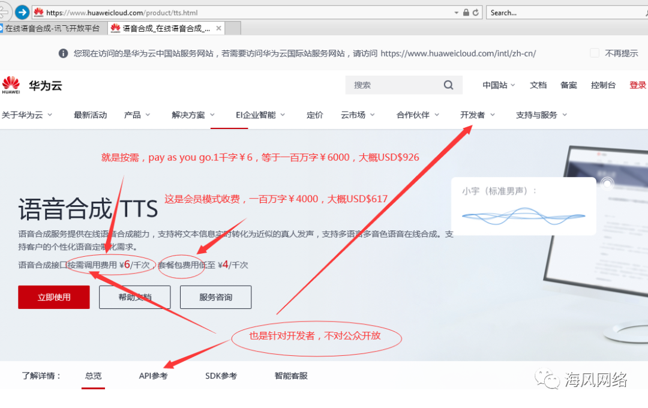This screenshot has height=408, width=648.
Task: Expand the EI企业智能 menu
Action: (260, 115)
